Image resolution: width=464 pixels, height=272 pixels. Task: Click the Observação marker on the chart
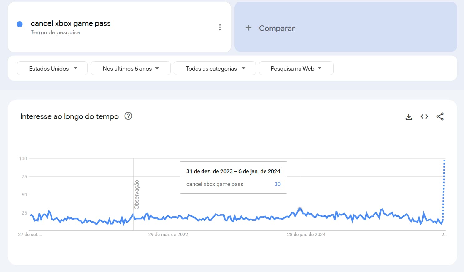pos(136,194)
